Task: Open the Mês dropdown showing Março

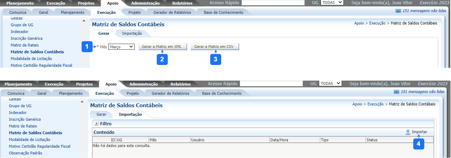Action: coord(121,47)
